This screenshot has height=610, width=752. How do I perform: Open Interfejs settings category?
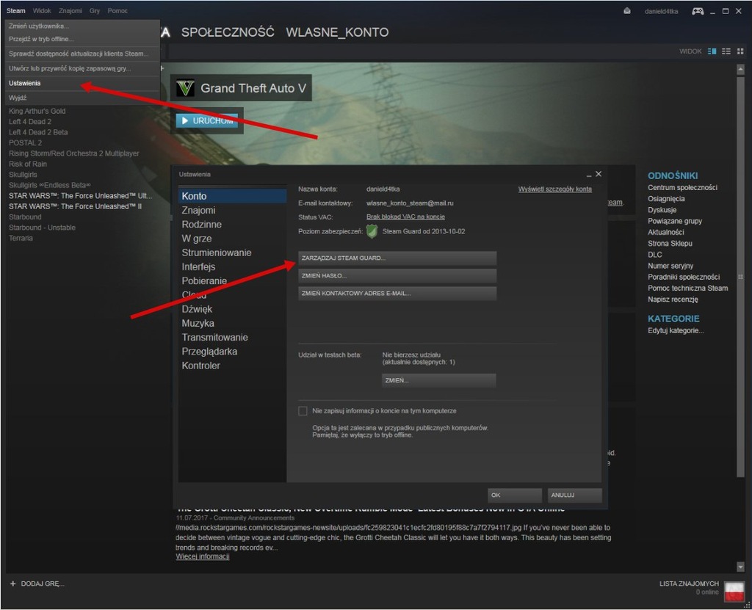[233, 266]
